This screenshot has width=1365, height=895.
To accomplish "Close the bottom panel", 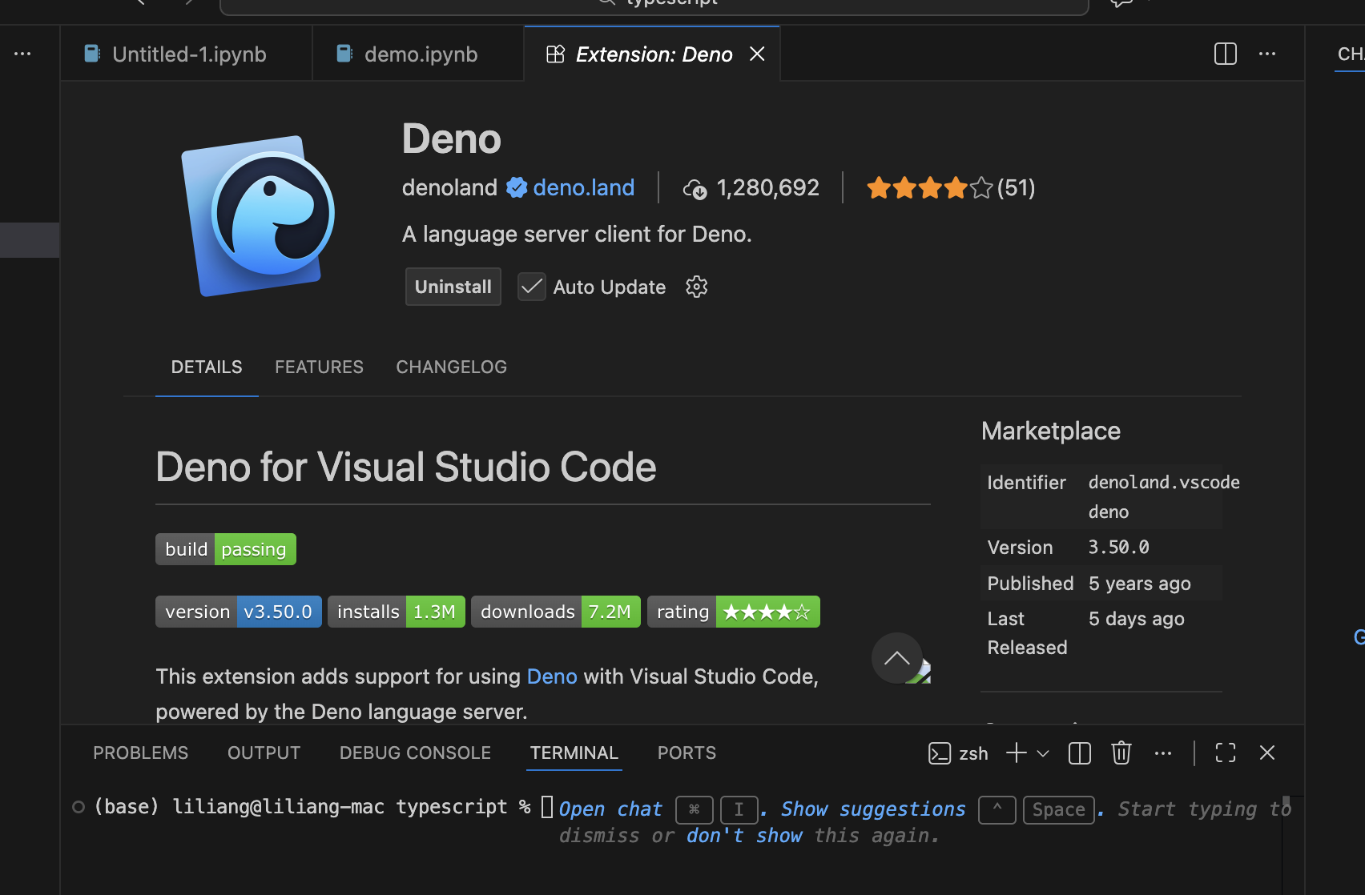I will [1267, 753].
